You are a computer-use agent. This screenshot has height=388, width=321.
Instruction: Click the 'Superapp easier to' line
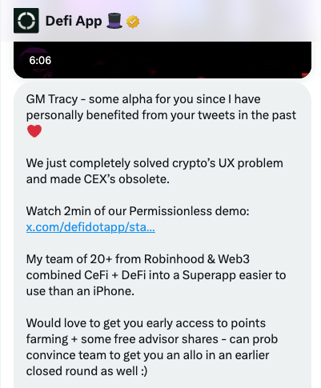pos(156,275)
